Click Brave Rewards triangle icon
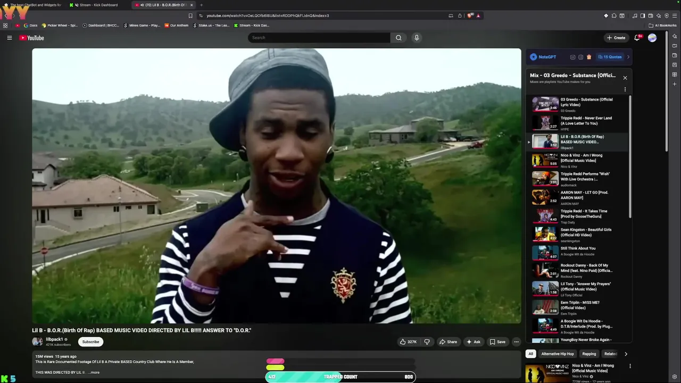Image resolution: width=681 pixels, height=383 pixels. [478, 15]
